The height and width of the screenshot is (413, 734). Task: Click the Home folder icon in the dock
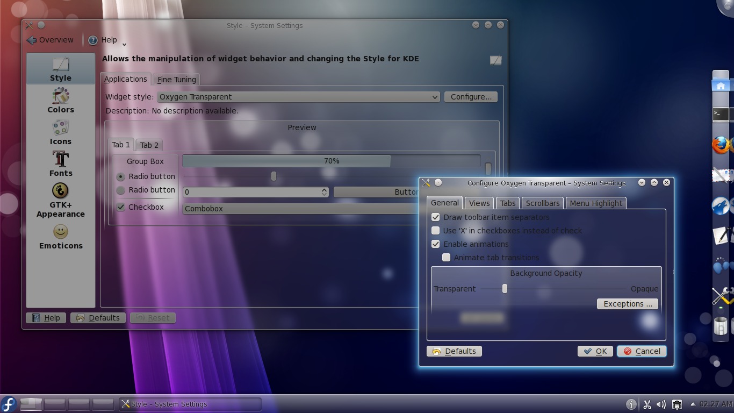[x=721, y=86]
